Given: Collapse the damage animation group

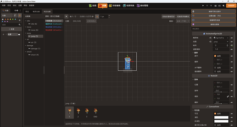Looking at the screenshot, I should tap(26, 45).
